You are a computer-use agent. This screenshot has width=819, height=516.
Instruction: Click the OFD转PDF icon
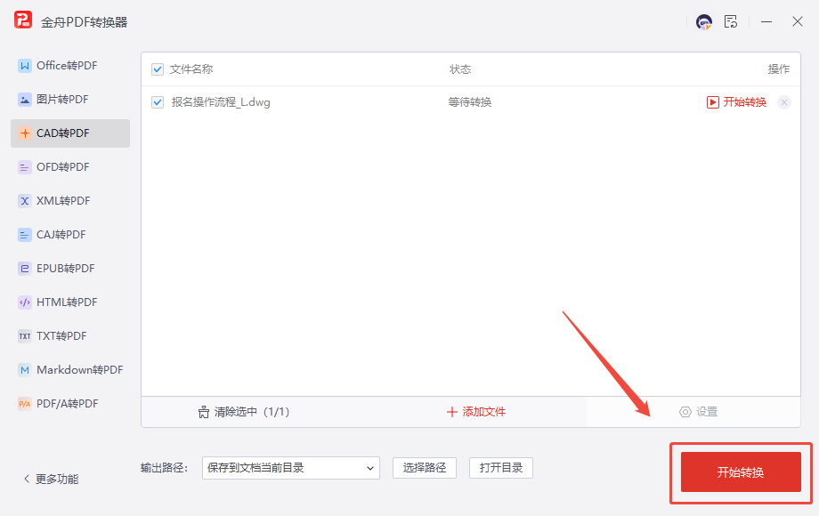click(x=25, y=167)
